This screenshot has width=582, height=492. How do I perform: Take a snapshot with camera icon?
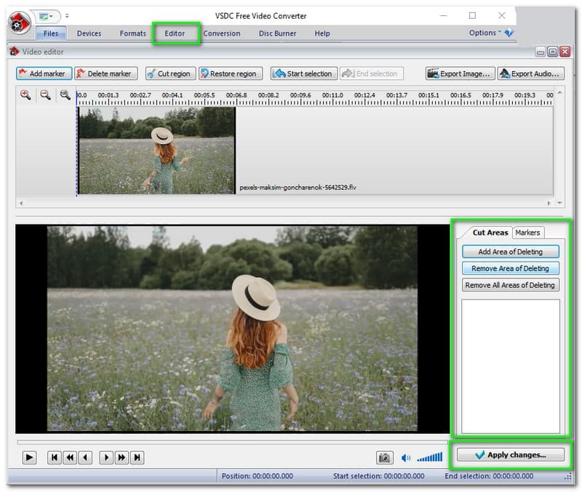385,458
